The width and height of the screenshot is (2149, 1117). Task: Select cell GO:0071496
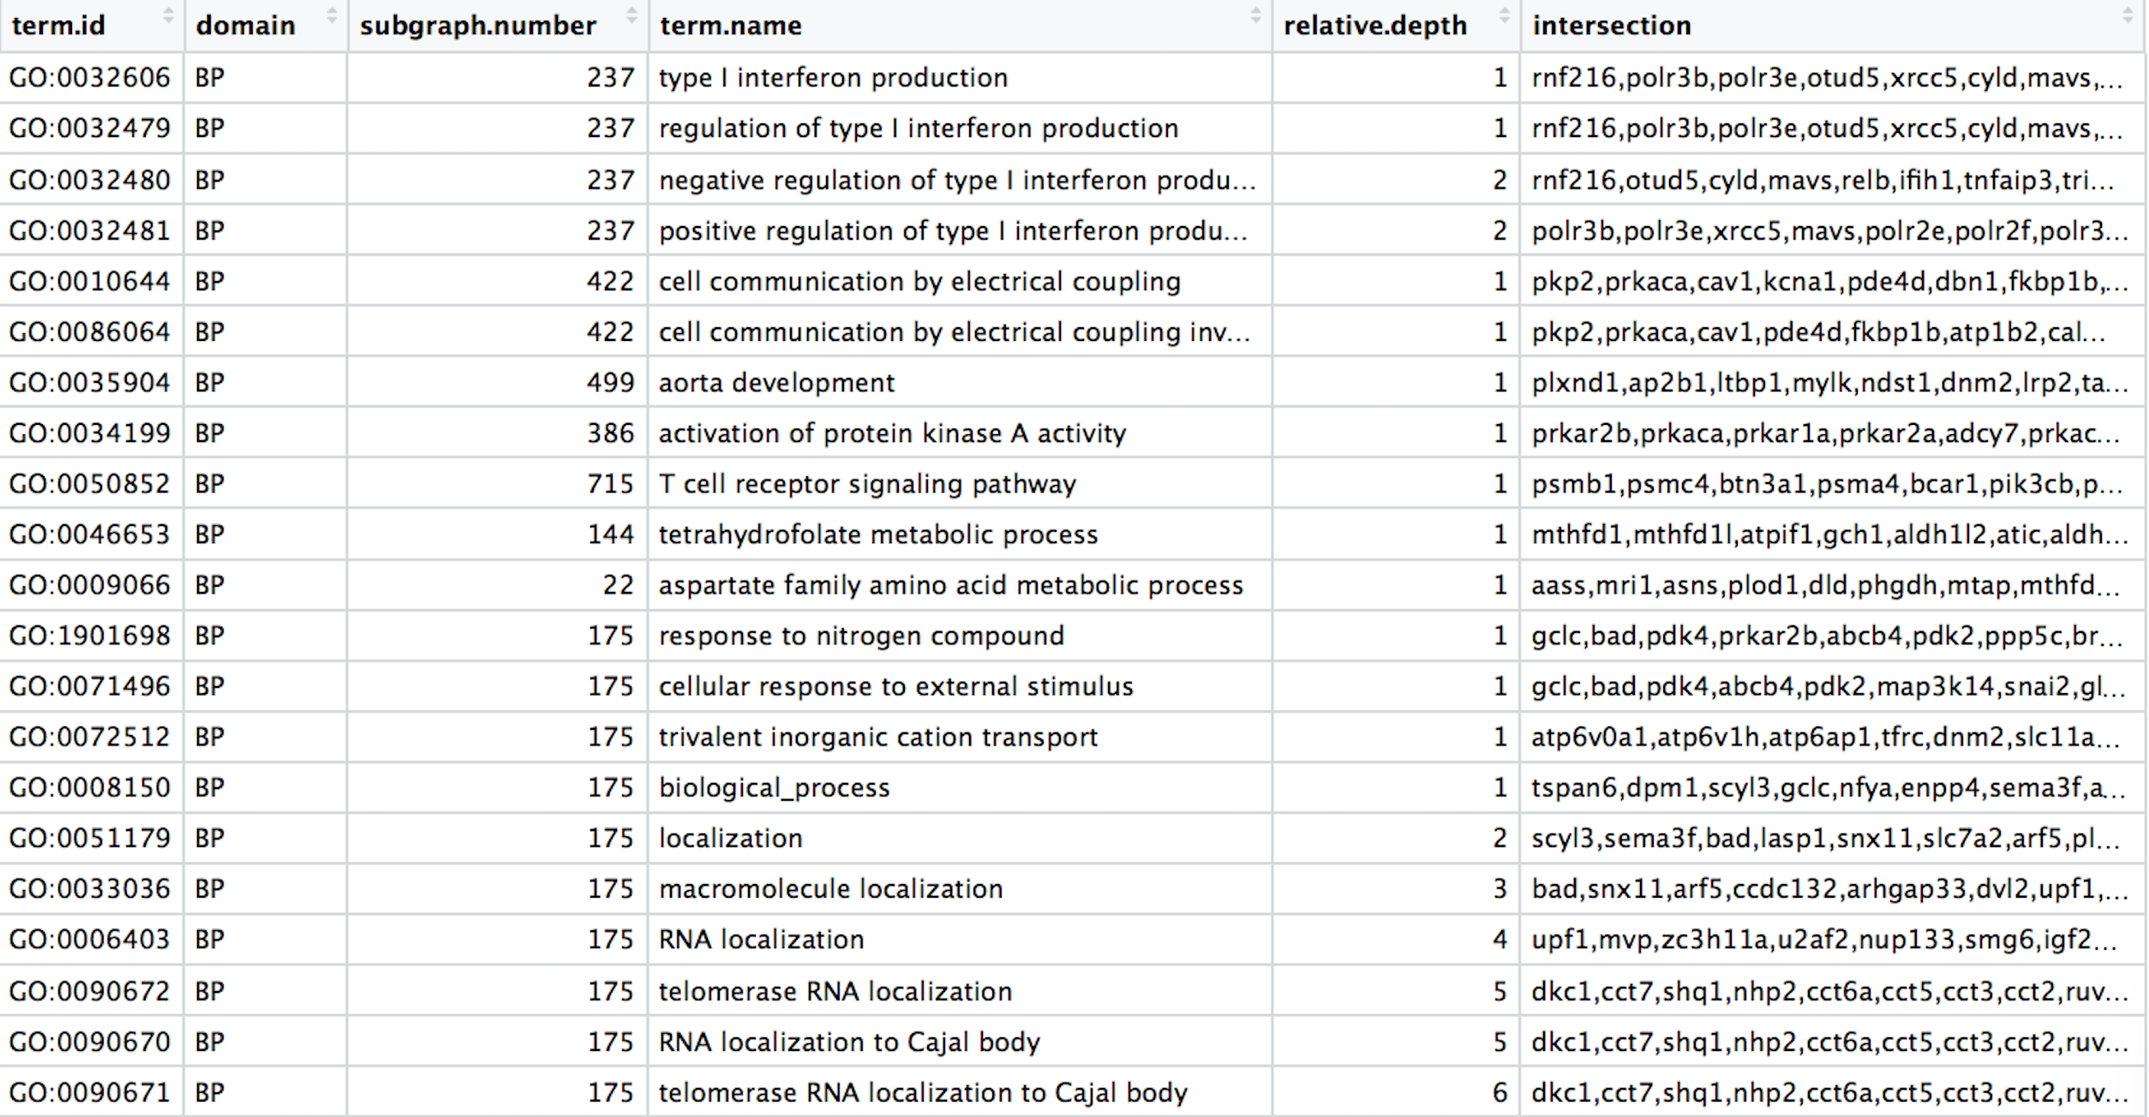[x=92, y=686]
